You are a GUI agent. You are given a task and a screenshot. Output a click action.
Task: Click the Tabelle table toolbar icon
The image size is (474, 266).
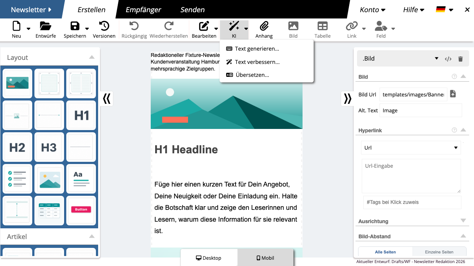[x=323, y=26]
